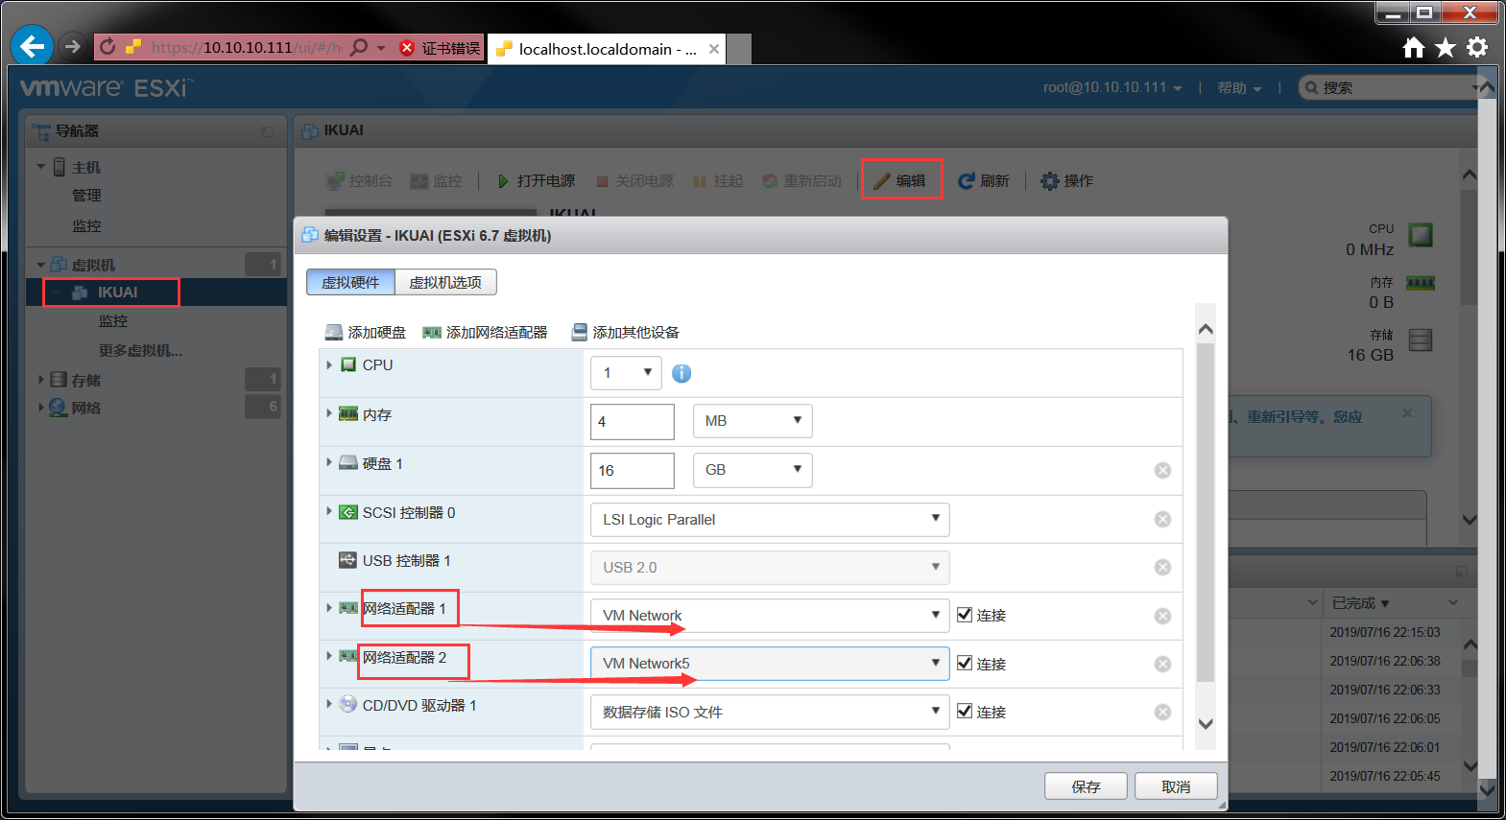Click 更多虚拟机... in the navigator
The image size is (1506, 820).
coord(140,350)
